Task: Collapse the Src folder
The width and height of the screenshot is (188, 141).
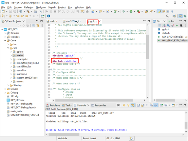Action: coord(8,48)
